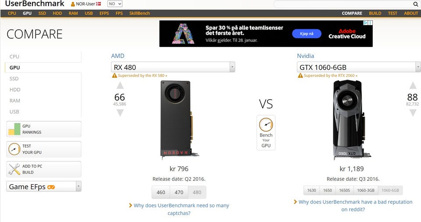Upvote the RX 480 arrow
Viewport: 421px width, 222px height.
[x=120, y=86]
